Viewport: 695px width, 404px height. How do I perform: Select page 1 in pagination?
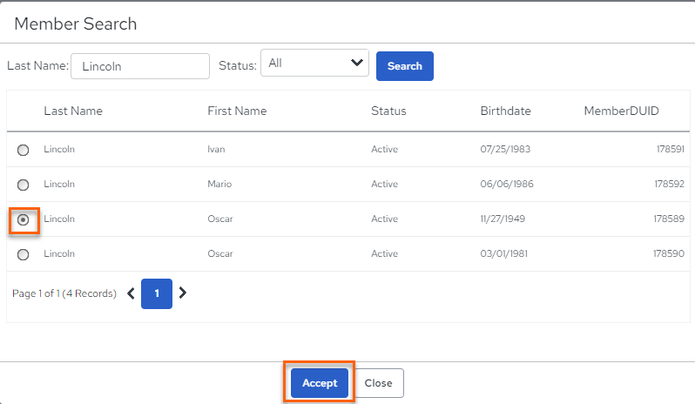pos(157,293)
